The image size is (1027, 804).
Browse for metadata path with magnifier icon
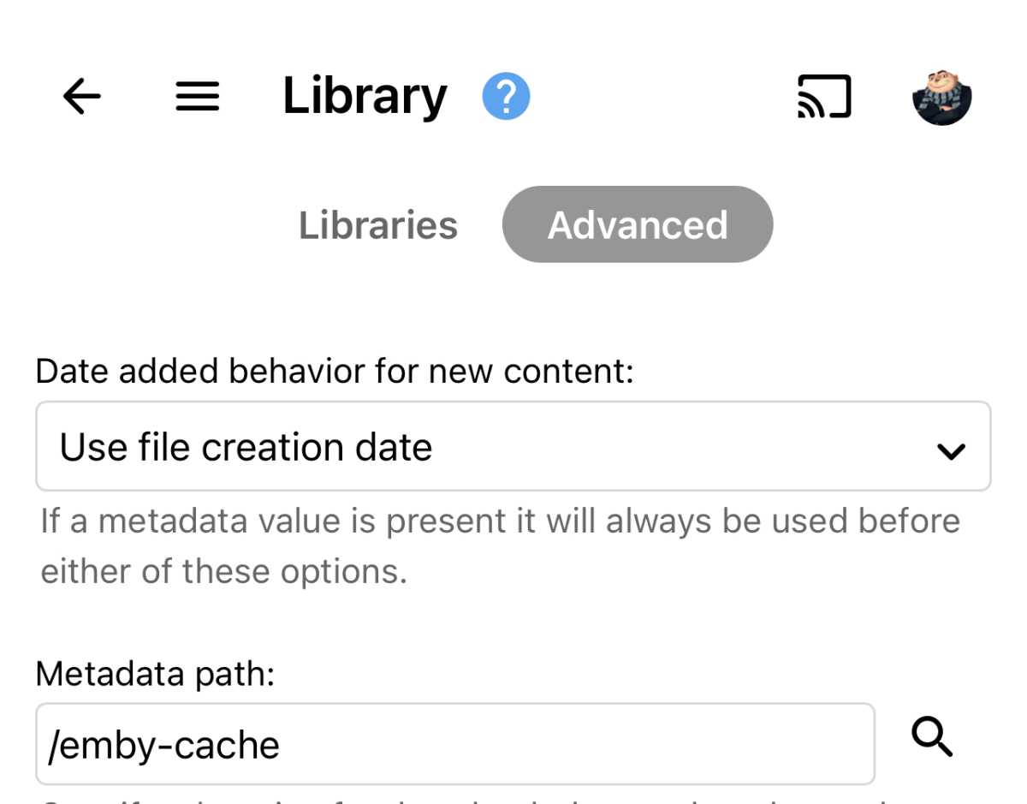tap(932, 736)
